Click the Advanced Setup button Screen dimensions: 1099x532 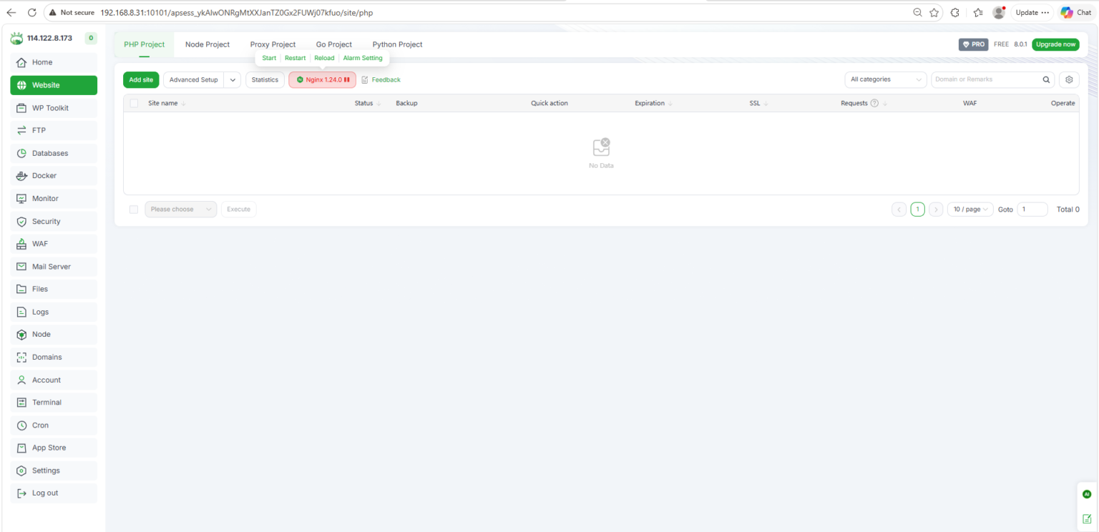(x=193, y=80)
